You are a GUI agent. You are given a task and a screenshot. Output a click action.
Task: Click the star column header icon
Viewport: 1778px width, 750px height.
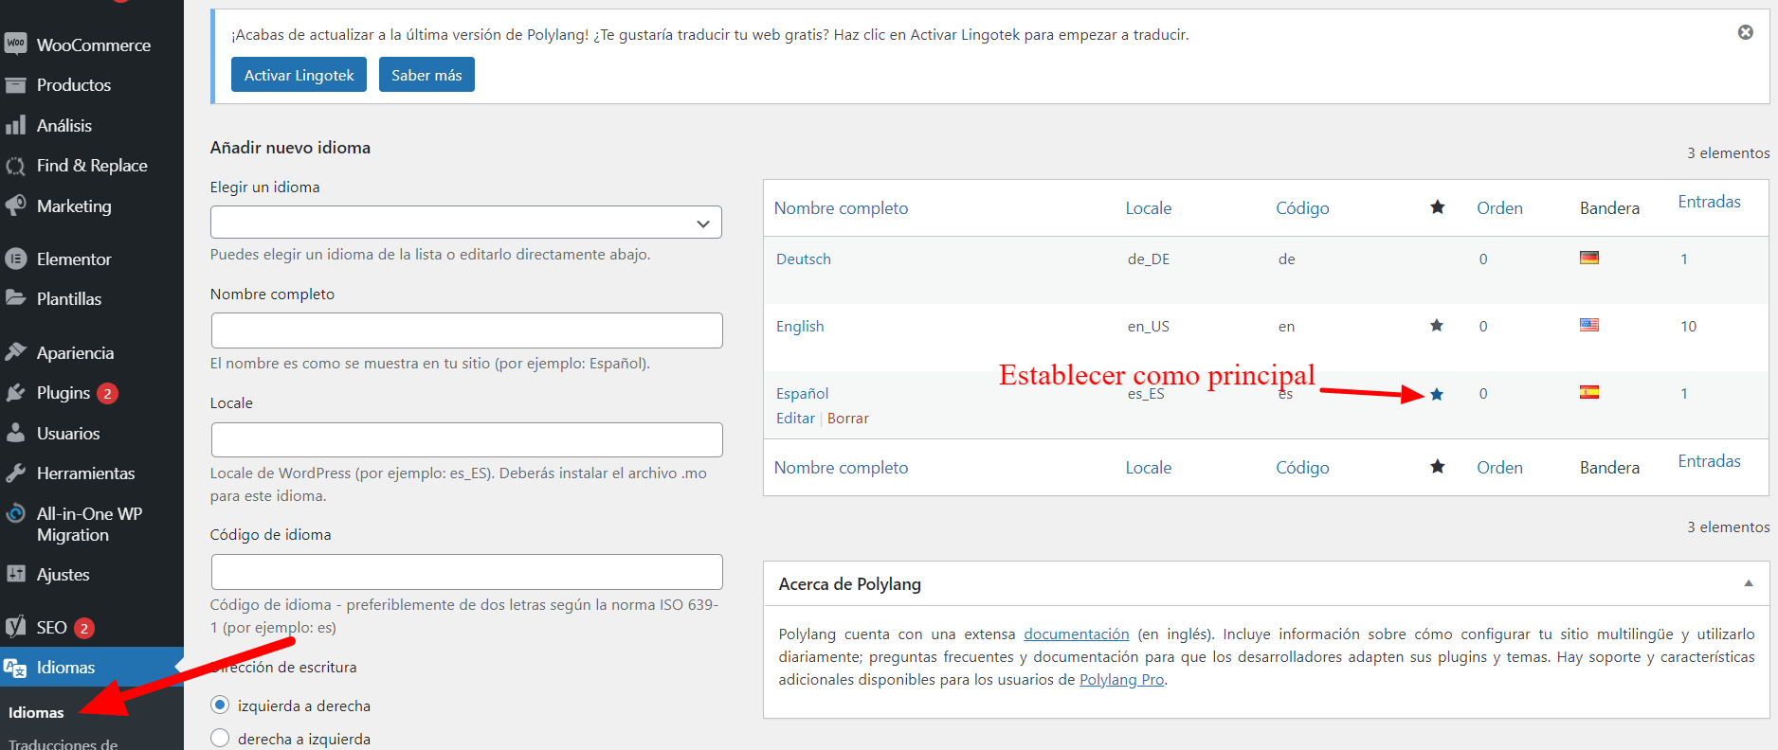[x=1438, y=207]
